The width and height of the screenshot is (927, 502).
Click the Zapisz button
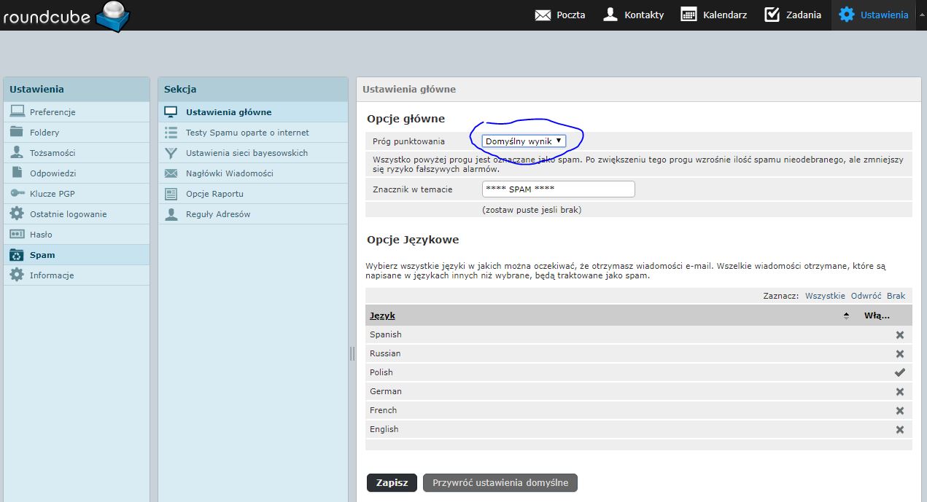click(x=392, y=483)
